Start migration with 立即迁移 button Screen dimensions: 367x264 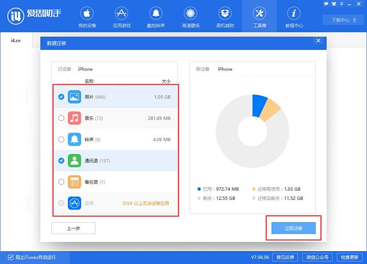pos(294,228)
